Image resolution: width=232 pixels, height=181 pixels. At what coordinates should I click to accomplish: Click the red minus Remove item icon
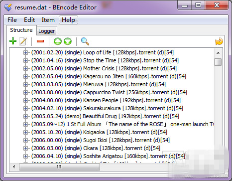(40, 41)
